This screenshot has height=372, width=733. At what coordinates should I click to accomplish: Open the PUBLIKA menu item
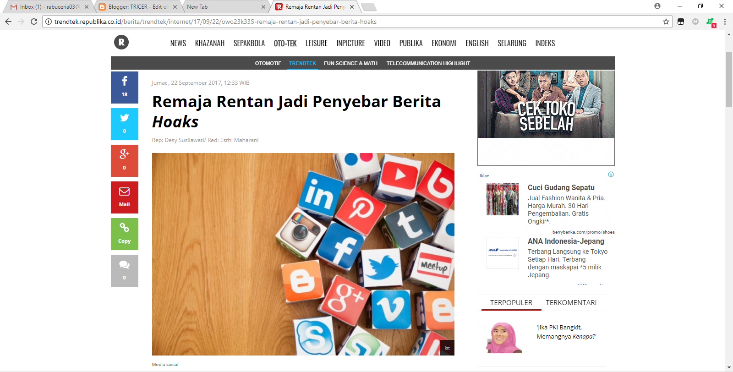click(x=411, y=43)
